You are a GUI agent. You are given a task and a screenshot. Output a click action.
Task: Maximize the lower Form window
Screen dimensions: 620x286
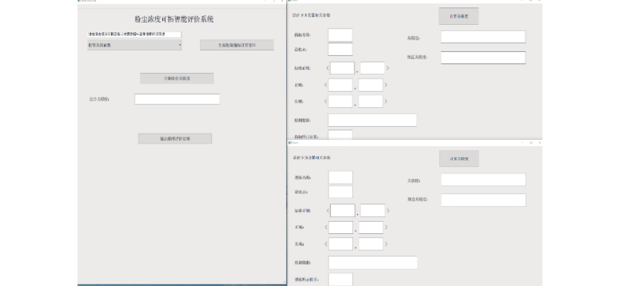pos(531,143)
